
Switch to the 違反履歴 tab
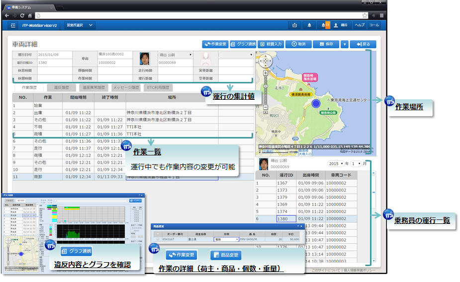tap(61, 87)
